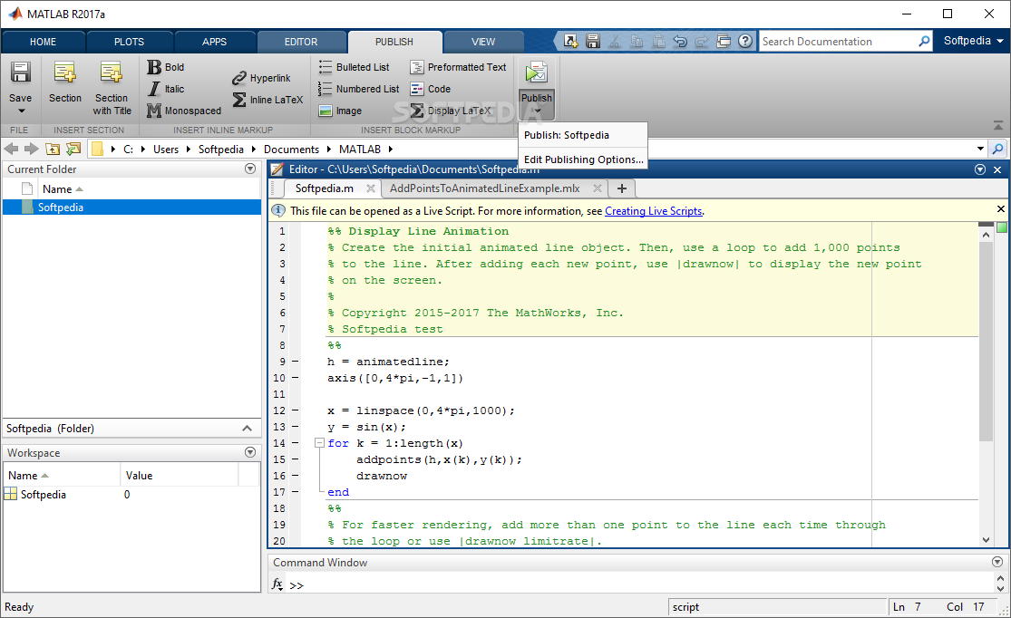Viewport: 1011px width, 618px height.
Task: Click the browser fx icon in Command Window
Action: [277, 584]
